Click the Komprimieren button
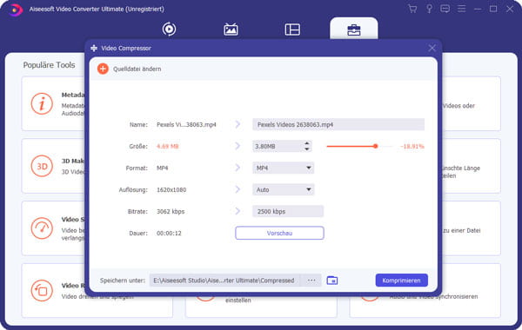Screen dimensions: 522x330 401,280
